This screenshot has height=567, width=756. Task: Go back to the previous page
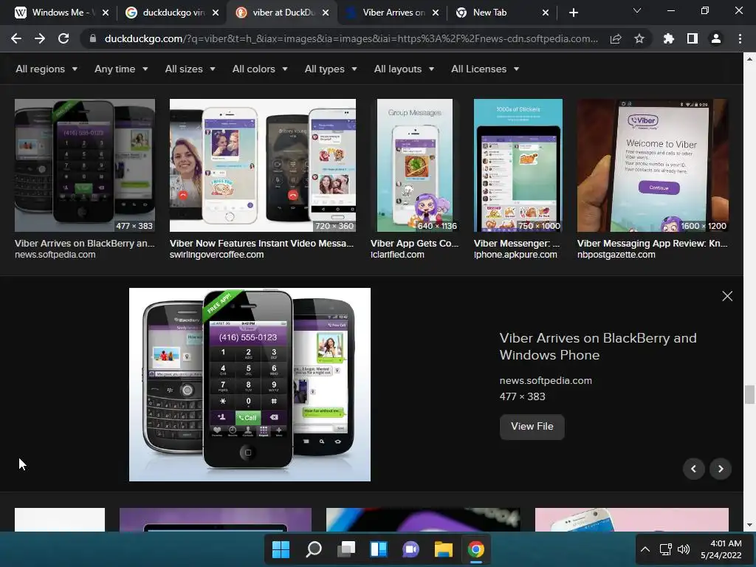click(x=16, y=38)
